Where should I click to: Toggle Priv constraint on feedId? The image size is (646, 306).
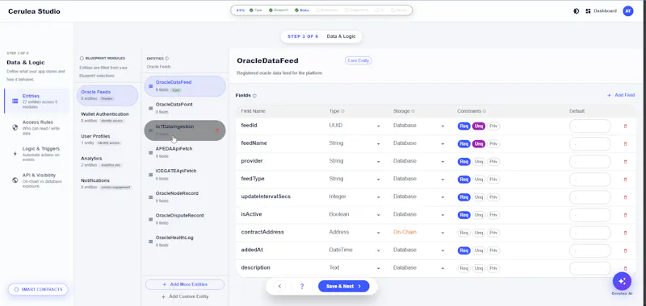[x=493, y=126]
